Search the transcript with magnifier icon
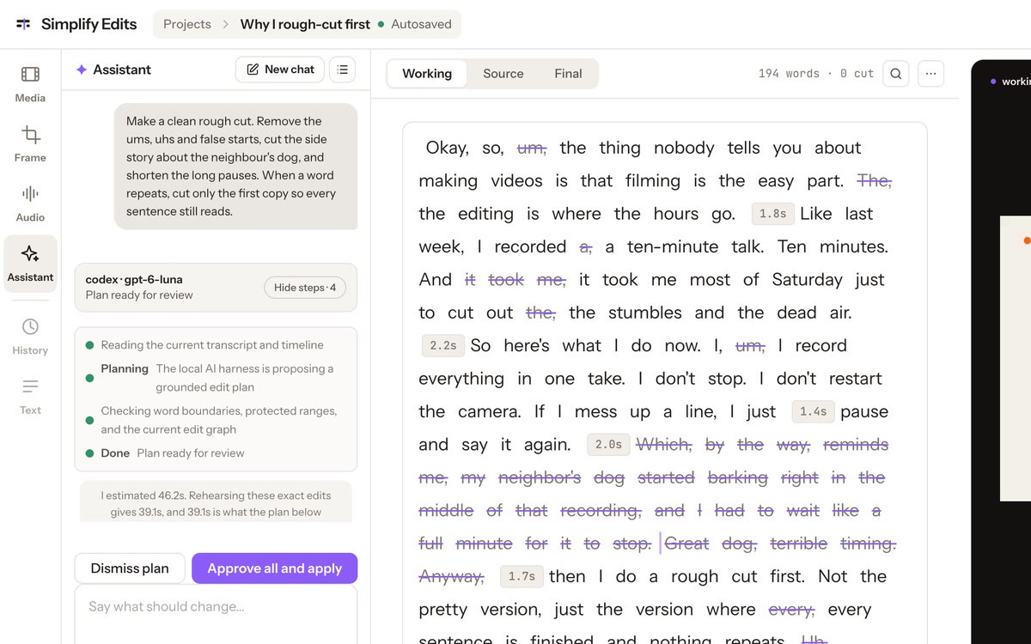This screenshot has height=644, width=1031. (895, 74)
